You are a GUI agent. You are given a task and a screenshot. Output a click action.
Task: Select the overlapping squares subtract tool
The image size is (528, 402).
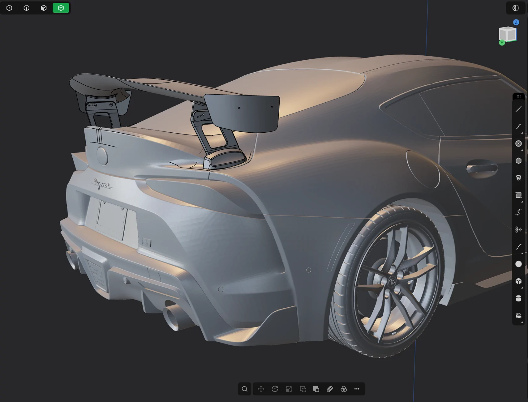pos(316,389)
